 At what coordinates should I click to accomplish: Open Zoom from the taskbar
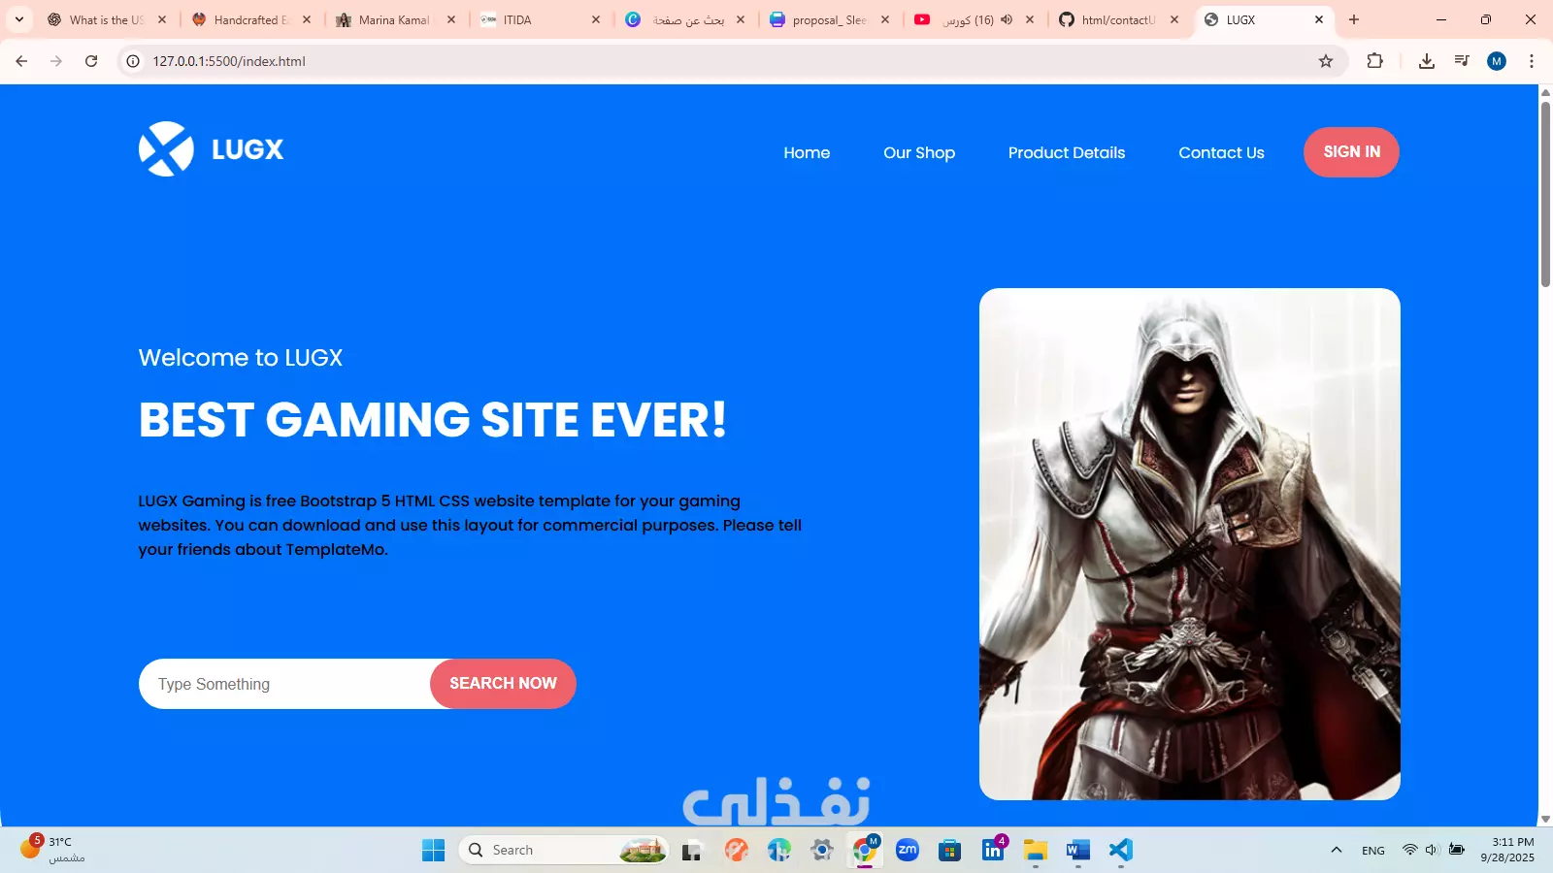[x=908, y=851]
